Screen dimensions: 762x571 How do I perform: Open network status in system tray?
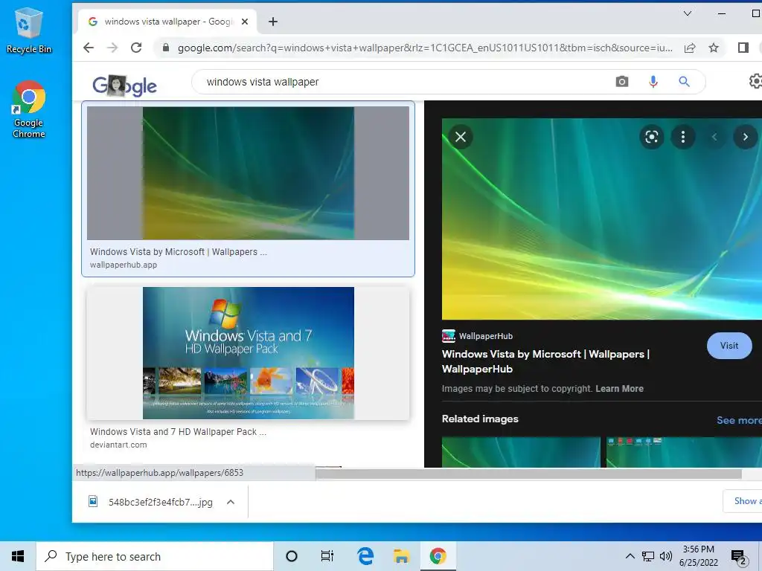[x=648, y=556]
